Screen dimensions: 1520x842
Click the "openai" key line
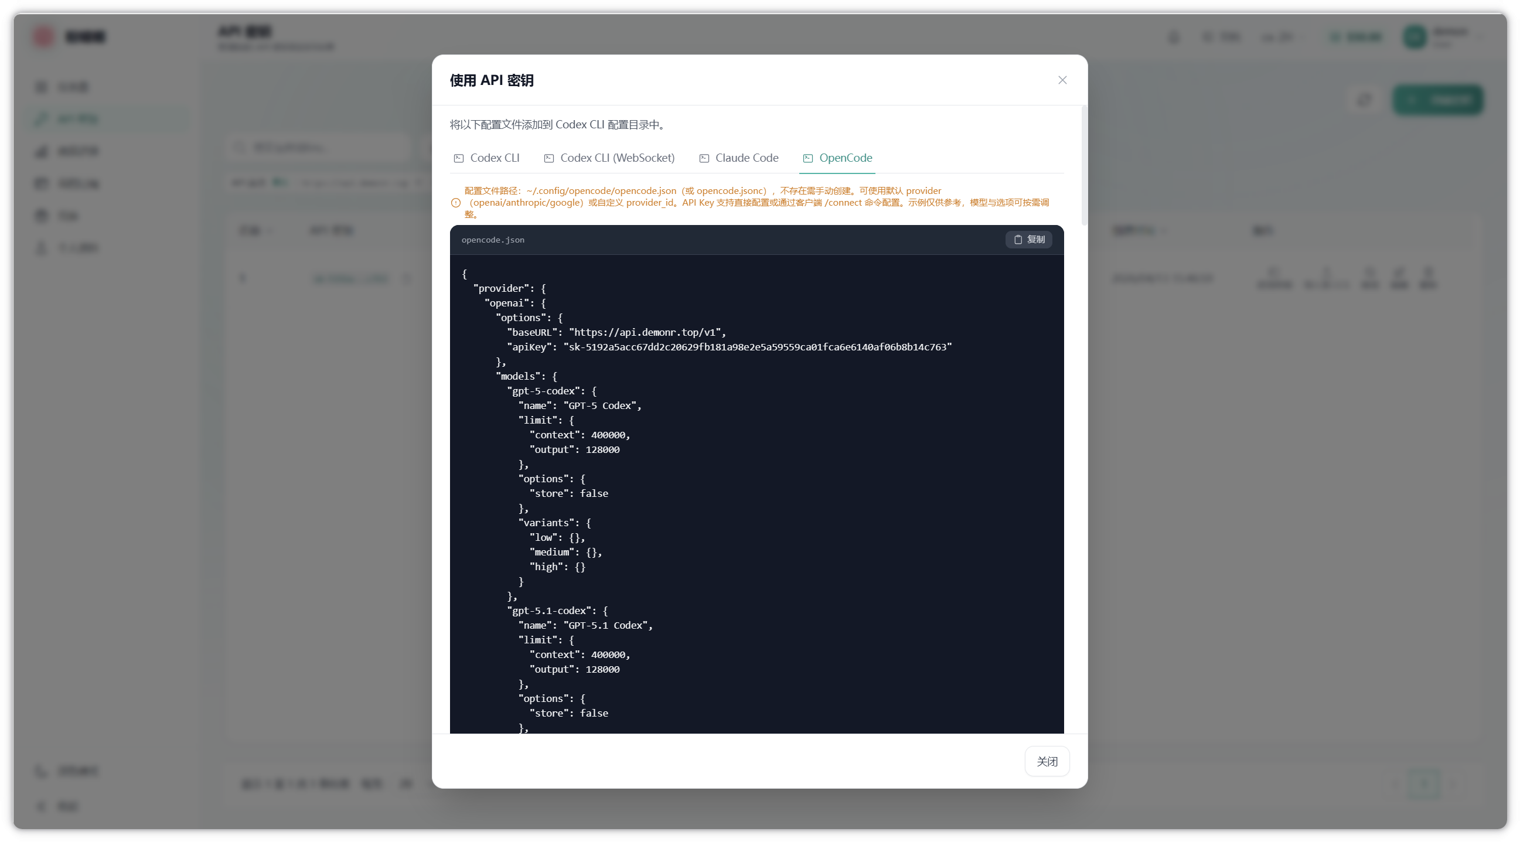(515, 304)
